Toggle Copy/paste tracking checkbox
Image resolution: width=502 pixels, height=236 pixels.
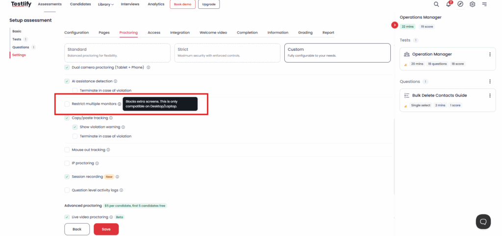click(67, 118)
